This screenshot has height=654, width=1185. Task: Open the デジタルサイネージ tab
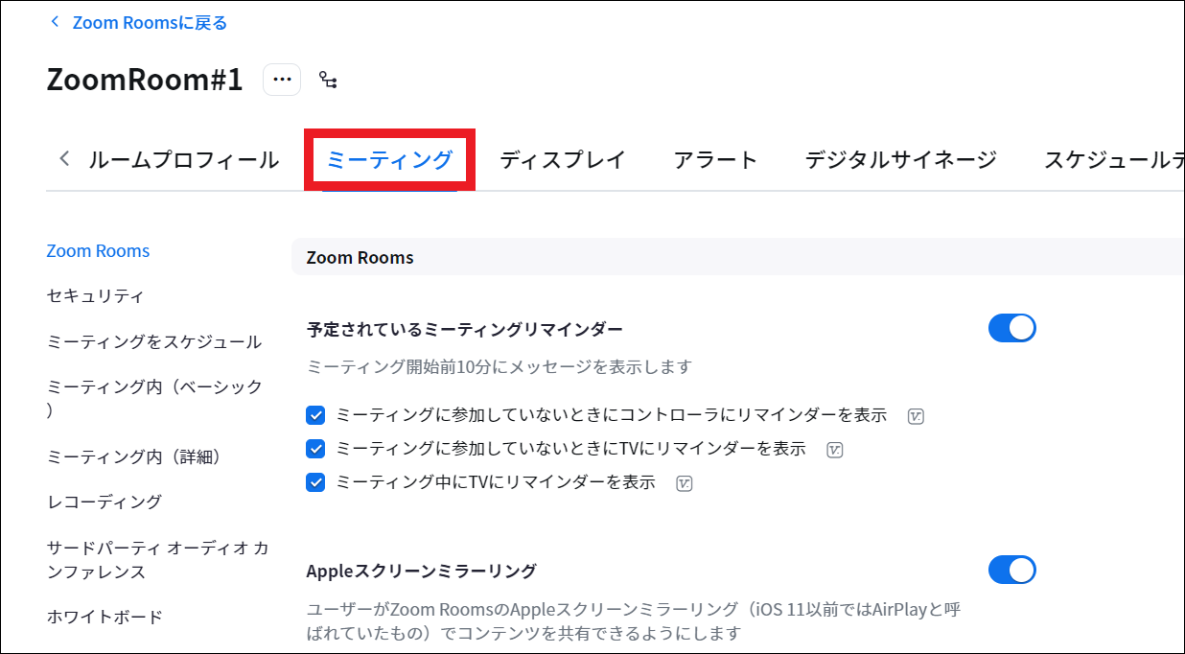(x=901, y=159)
